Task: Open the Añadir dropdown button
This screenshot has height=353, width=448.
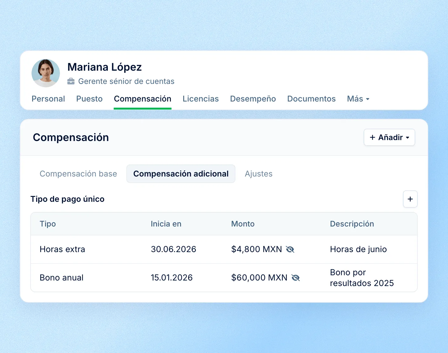Action: tap(389, 137)
